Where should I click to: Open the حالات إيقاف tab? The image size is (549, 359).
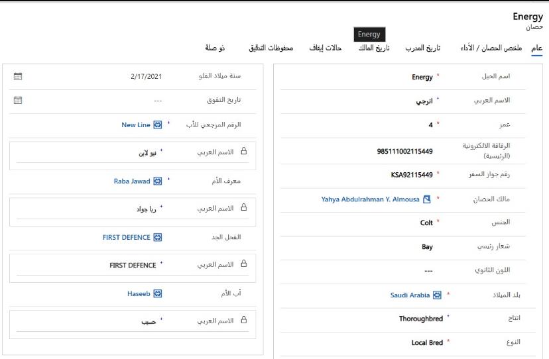[326, 48]
